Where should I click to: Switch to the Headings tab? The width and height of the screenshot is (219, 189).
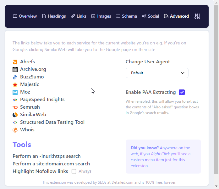[54, 16]
